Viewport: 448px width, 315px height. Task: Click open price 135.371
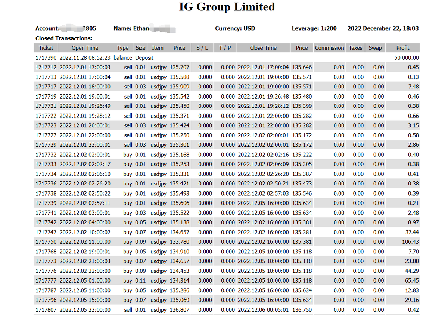pos(180,116)
